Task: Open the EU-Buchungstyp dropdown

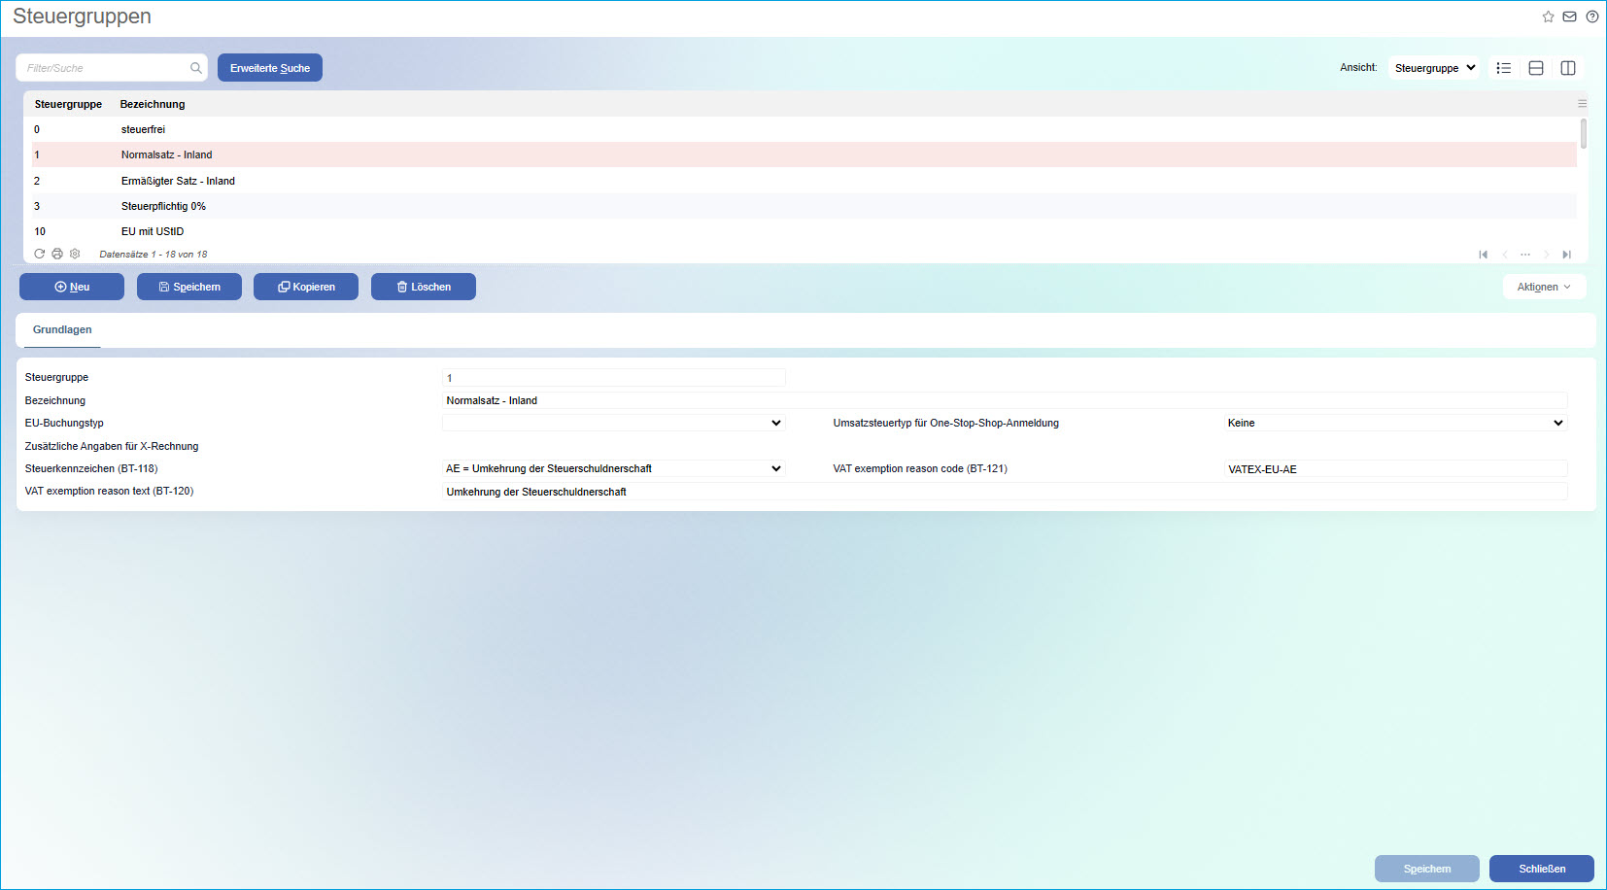Action: pos(613,423)
